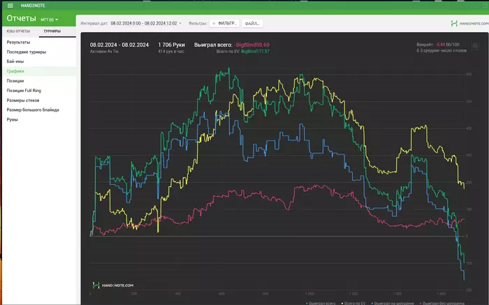Toggle the 'Выиграл на шоудауне' legend series

(393, 303)
